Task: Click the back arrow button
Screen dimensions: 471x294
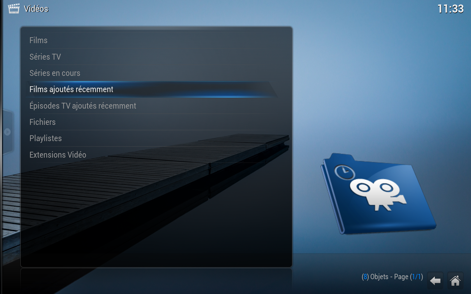Action: (435, 281)
